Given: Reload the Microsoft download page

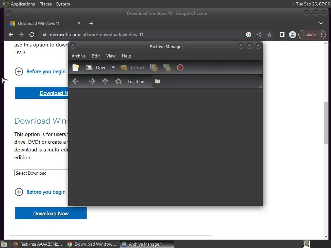Looking at the screenshot, I should 32,35.
